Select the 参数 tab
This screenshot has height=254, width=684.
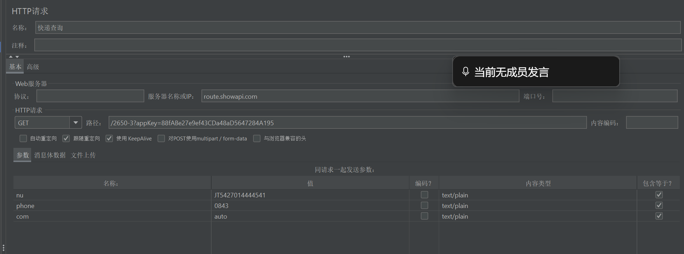coord(23,155)
